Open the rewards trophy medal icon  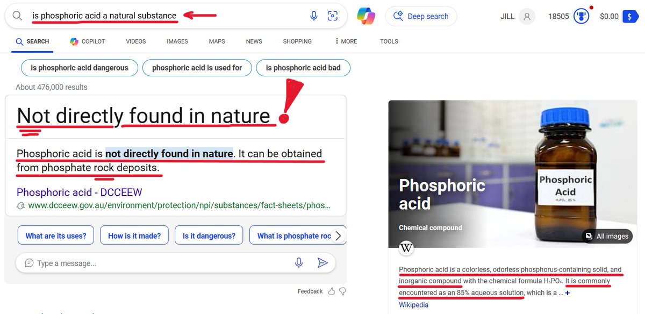[x=580, y=16]
